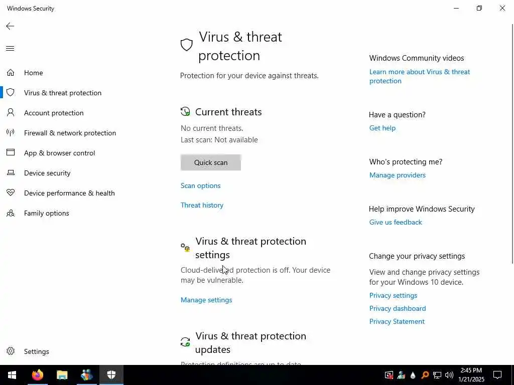Click the Device performance heart icon
This screenshot has width=514, height=385.
point(10,193)
